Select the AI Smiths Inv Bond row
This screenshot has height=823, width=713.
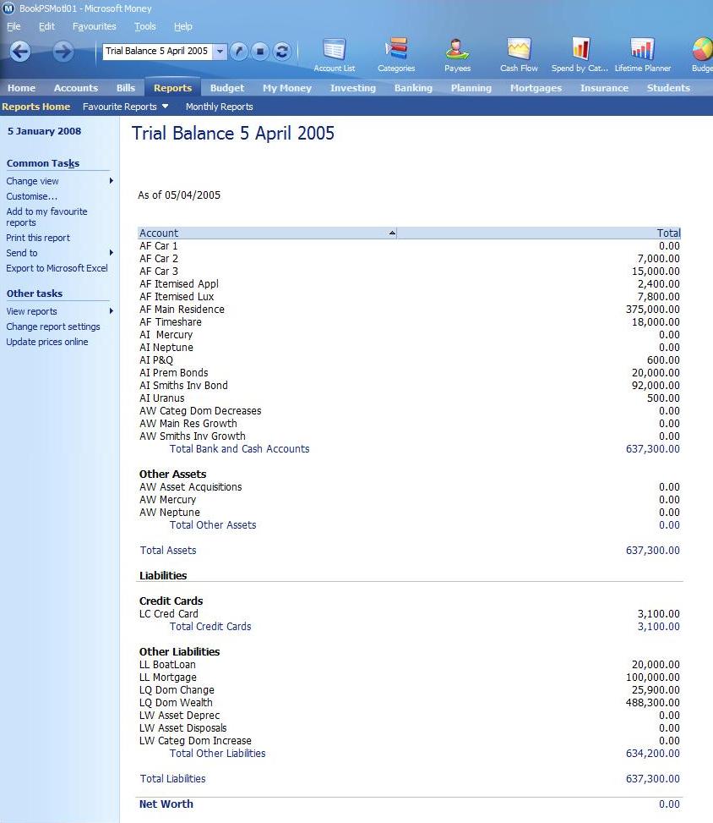[x=410, y=385]
